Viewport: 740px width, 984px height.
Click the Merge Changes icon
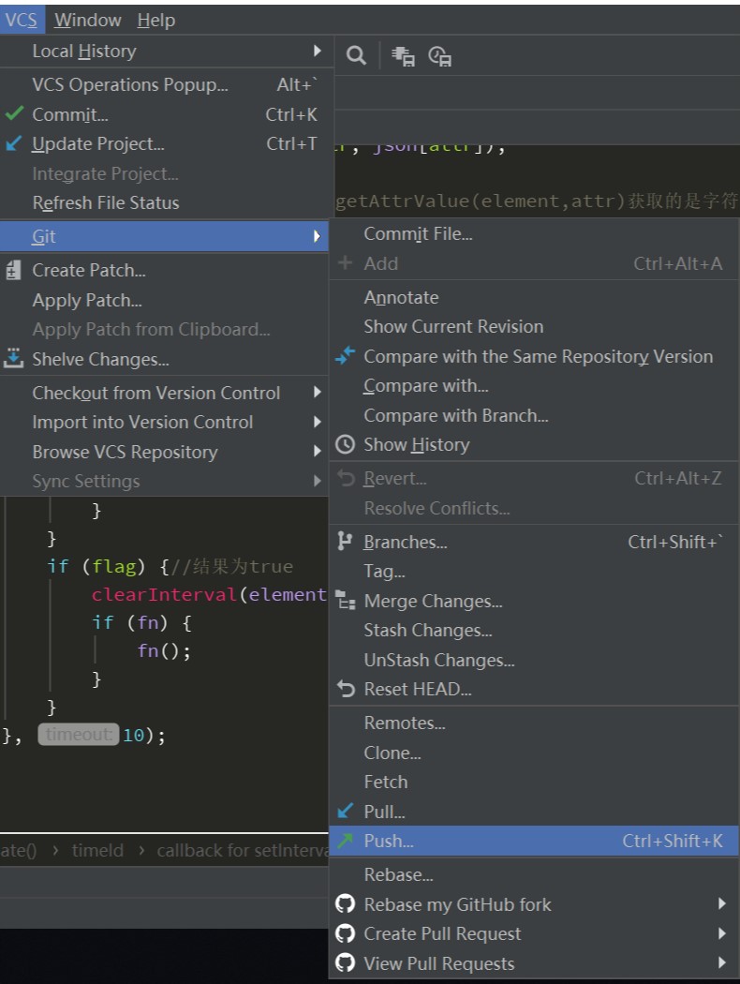tap(345, 600)
